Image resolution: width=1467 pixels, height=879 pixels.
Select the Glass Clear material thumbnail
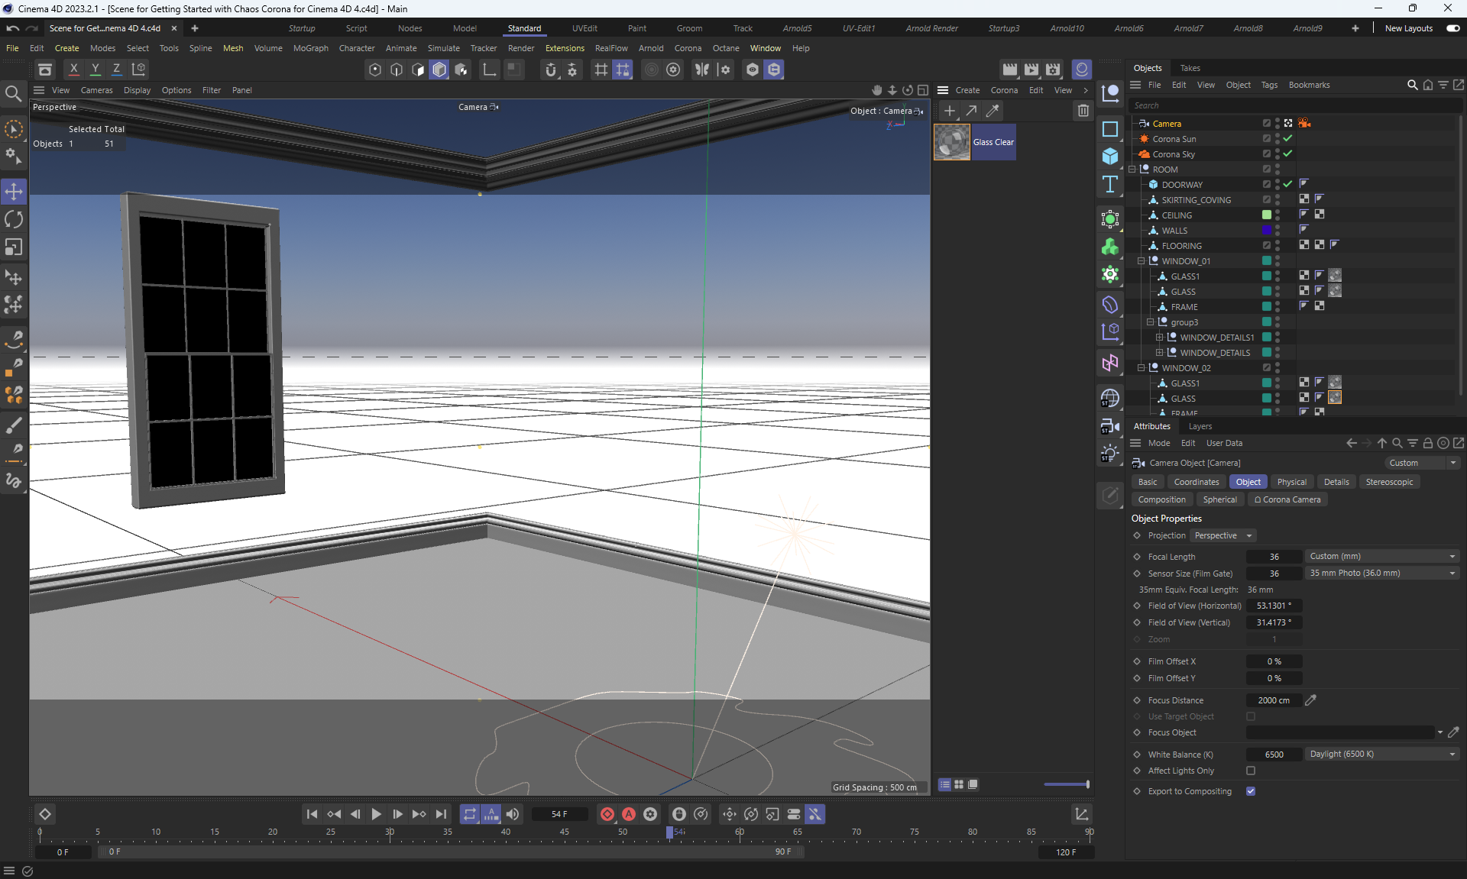click(952, 142)
